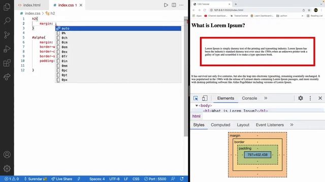Collapse the body node in the DOM tree

click(197, 106)
